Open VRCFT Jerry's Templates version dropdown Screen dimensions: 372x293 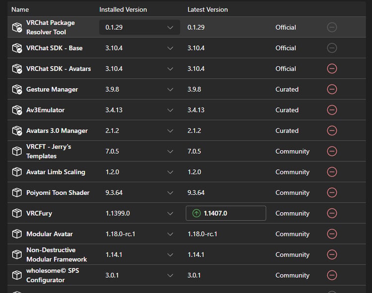point(139,151)
